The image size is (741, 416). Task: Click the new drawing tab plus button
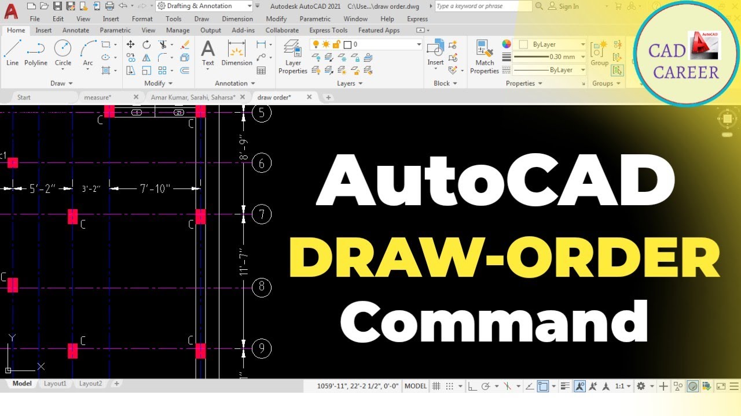tap(328, 97)
